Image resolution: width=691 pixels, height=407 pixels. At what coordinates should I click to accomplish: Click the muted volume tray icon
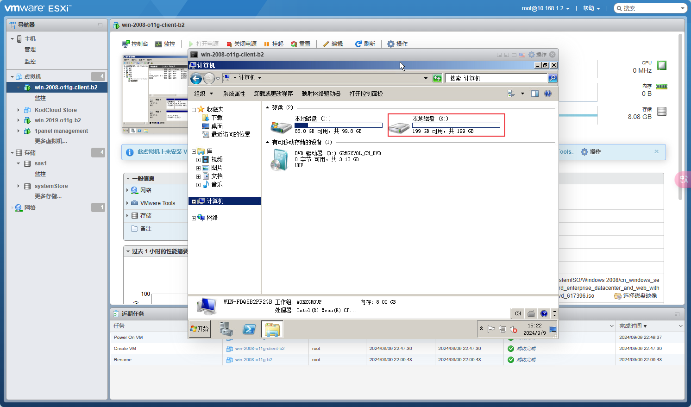pyautogui.click(x=514, y=329)
